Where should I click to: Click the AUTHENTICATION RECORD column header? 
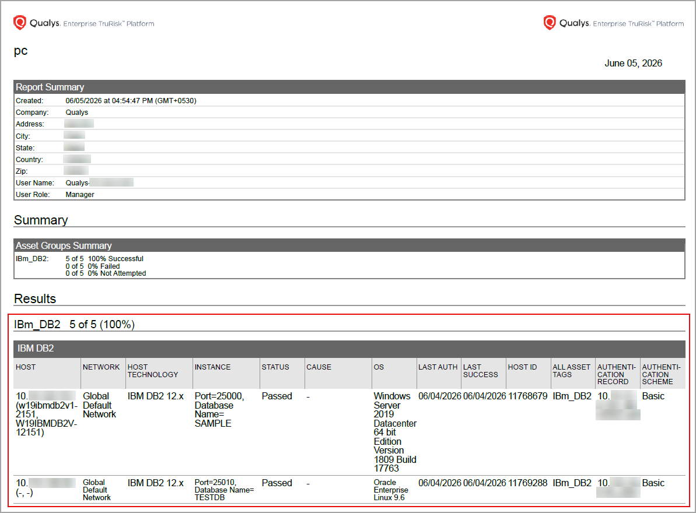617,374
